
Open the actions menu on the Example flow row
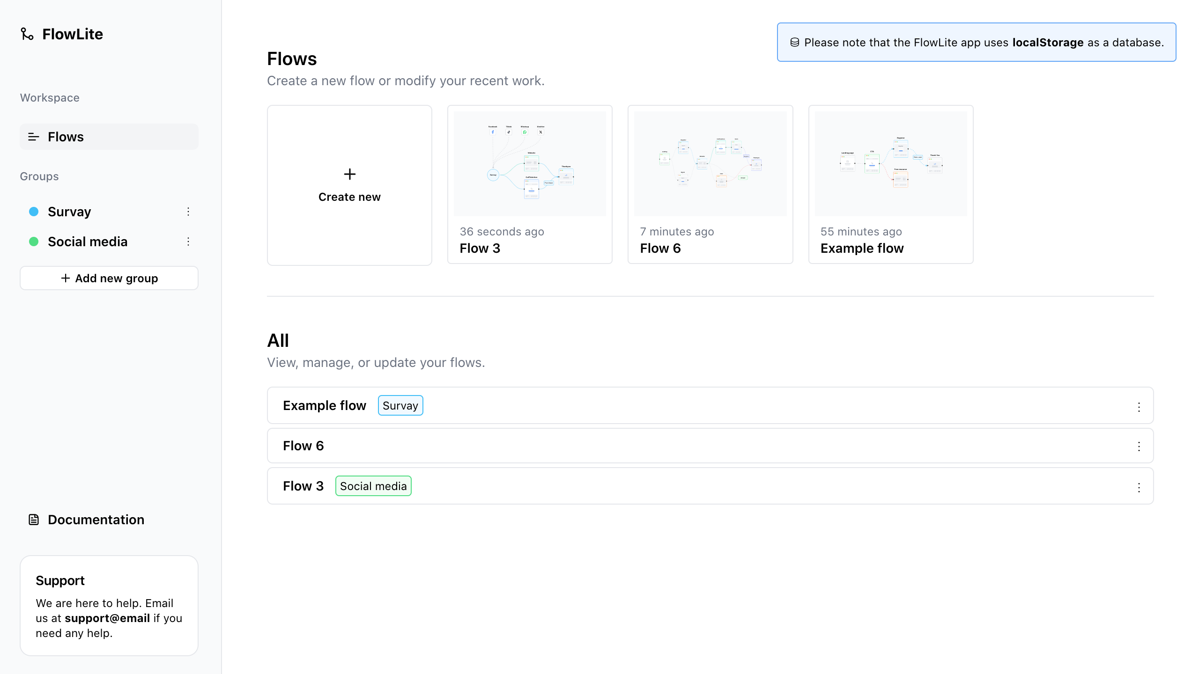tap(1139, 405)
